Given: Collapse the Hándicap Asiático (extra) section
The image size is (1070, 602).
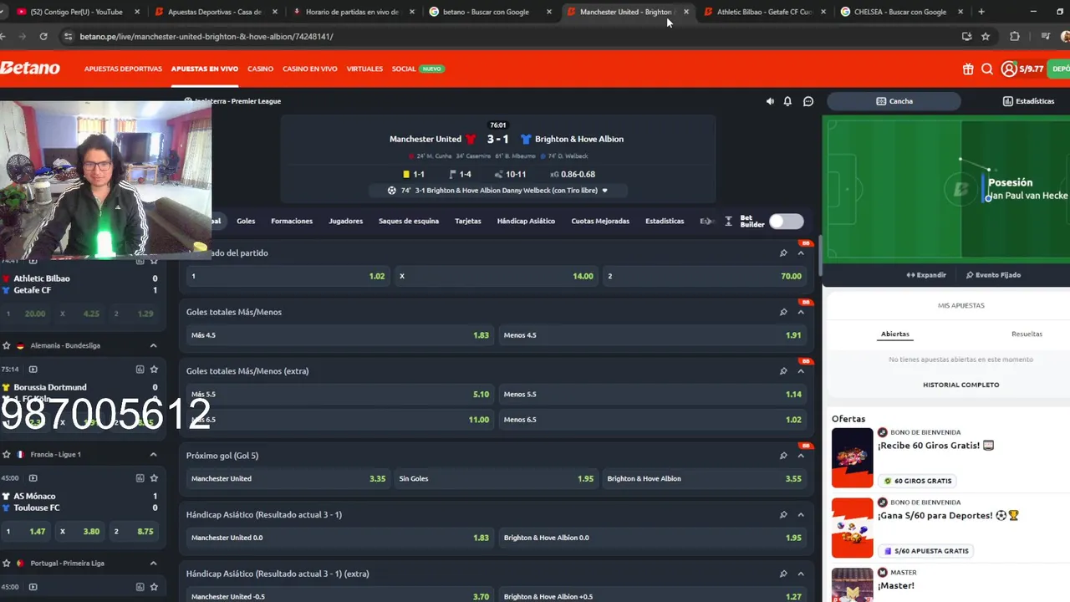Looking at the screenshot, I should (x=801, y=574).
